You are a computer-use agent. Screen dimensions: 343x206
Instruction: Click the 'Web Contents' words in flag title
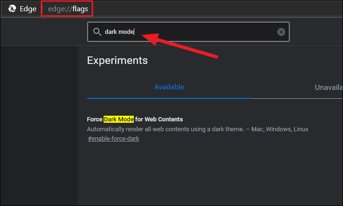163,119
